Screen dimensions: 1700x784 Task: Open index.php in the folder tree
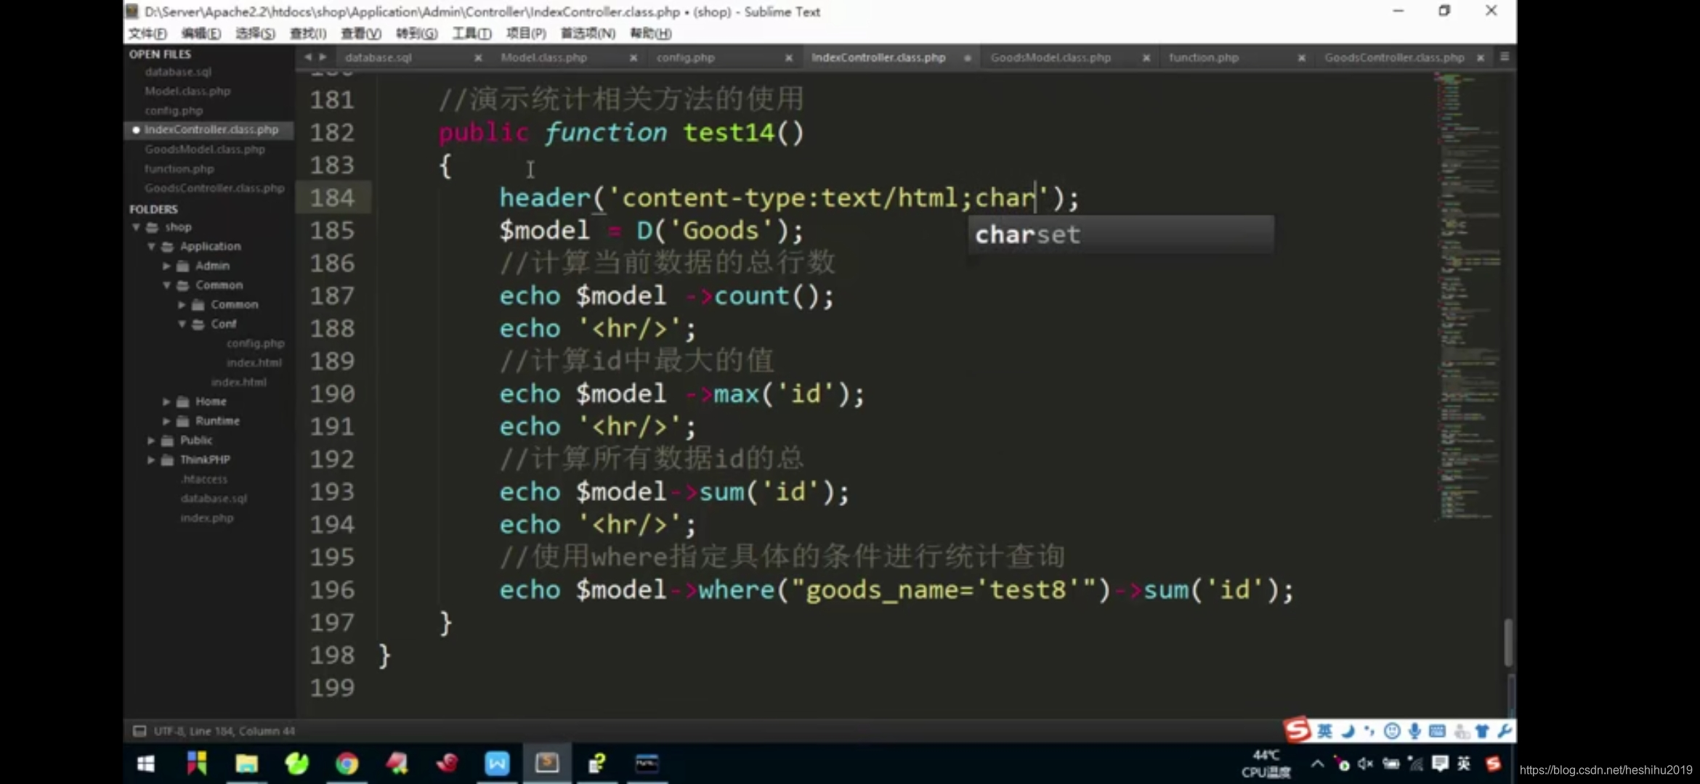[207, 518]
